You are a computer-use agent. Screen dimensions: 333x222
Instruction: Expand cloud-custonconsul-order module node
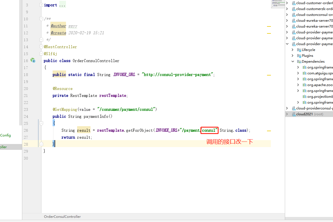tap(287, 15)
